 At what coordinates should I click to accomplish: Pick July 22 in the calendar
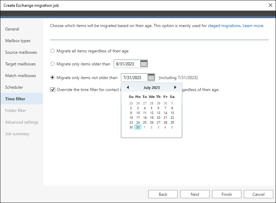(x=172, y=117)
